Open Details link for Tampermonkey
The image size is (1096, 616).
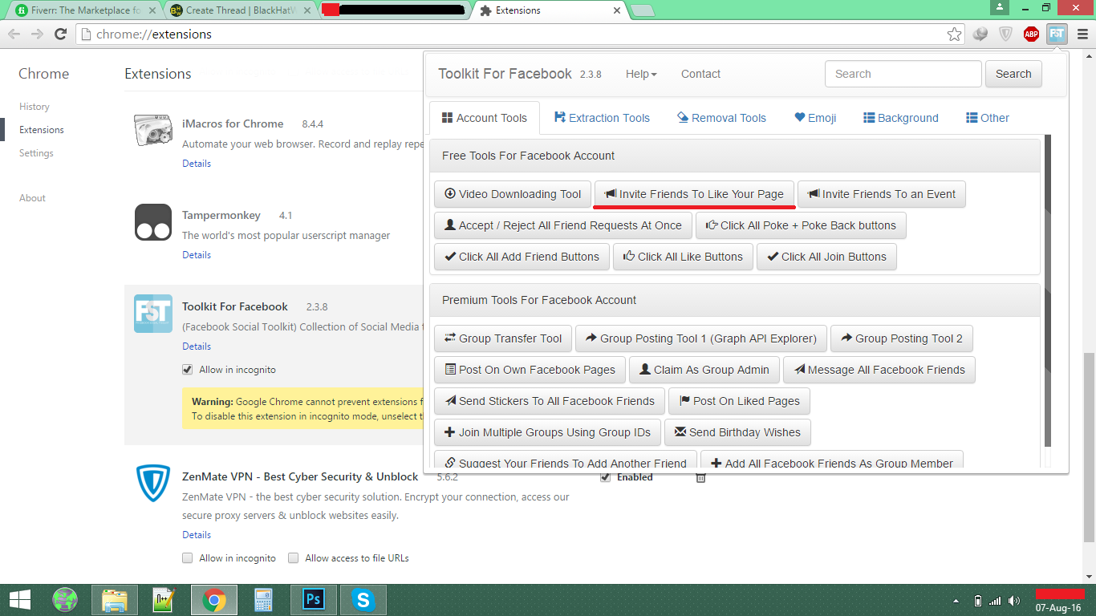(197, 255)
